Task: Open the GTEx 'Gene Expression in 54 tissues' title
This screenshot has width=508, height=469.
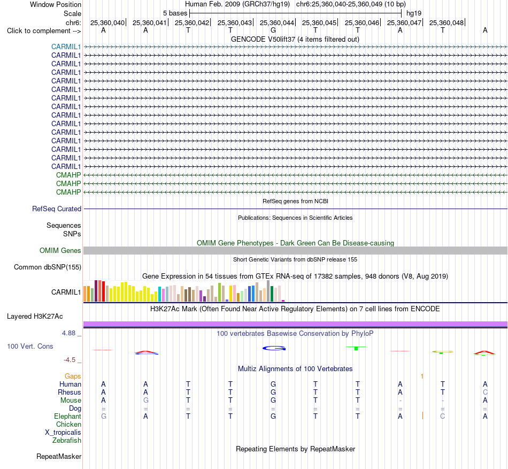Action: [x=295, y=276]
